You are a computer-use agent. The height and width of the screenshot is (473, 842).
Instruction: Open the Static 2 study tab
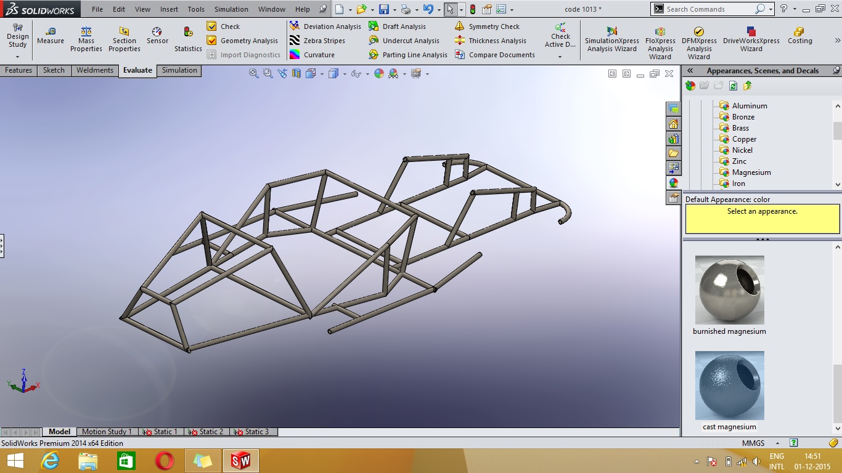pyautogui.click(x=206, y=432)
